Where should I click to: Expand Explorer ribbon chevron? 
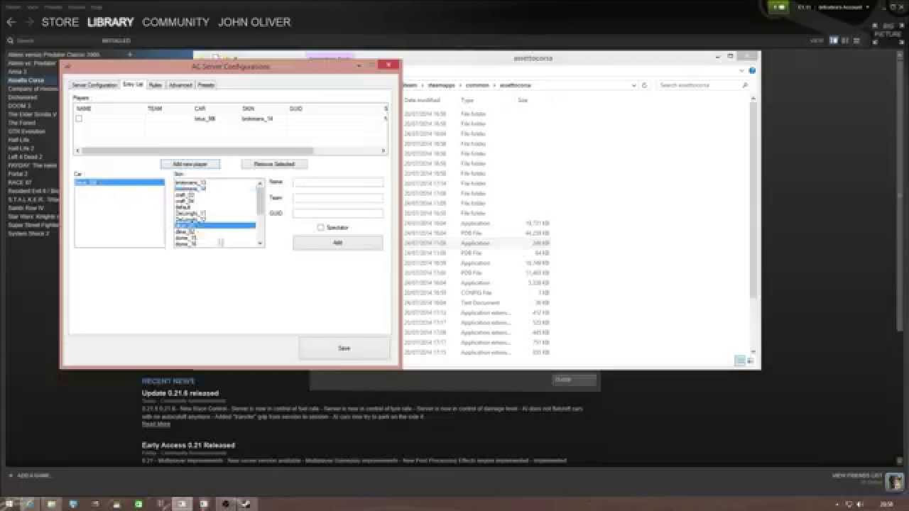pos(744,70)
